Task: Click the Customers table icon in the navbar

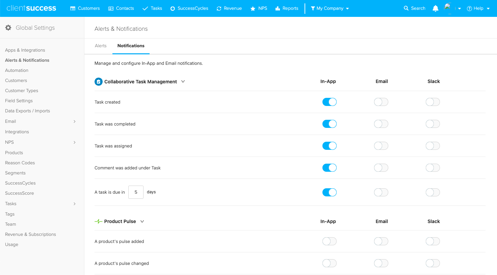Action: click(x=73, y=8)
